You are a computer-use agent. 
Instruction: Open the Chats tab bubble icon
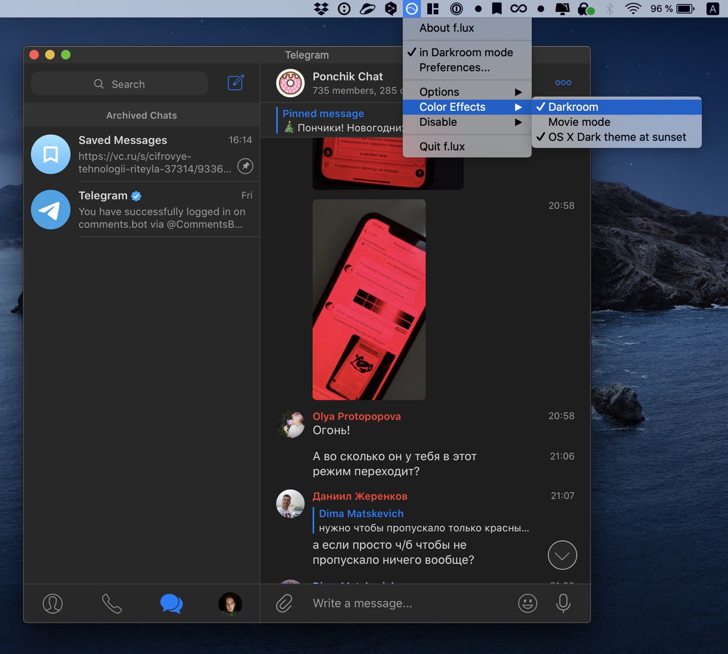pyautogui.click(x=171, y=603)
